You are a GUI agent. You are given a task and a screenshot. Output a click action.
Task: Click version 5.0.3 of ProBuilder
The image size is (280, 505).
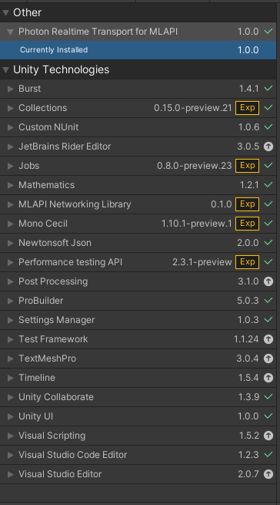(x=248, y=301)
